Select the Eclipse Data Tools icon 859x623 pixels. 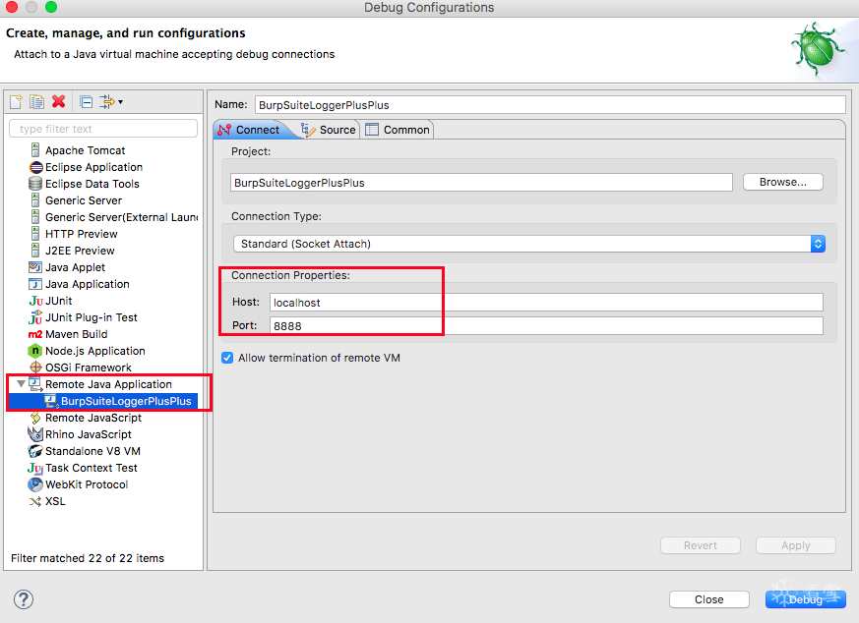(35, 184)
